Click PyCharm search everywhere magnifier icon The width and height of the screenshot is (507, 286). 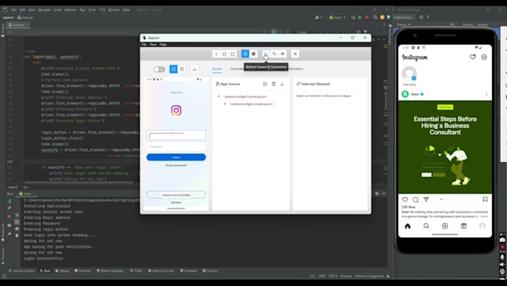coord(375,17)
